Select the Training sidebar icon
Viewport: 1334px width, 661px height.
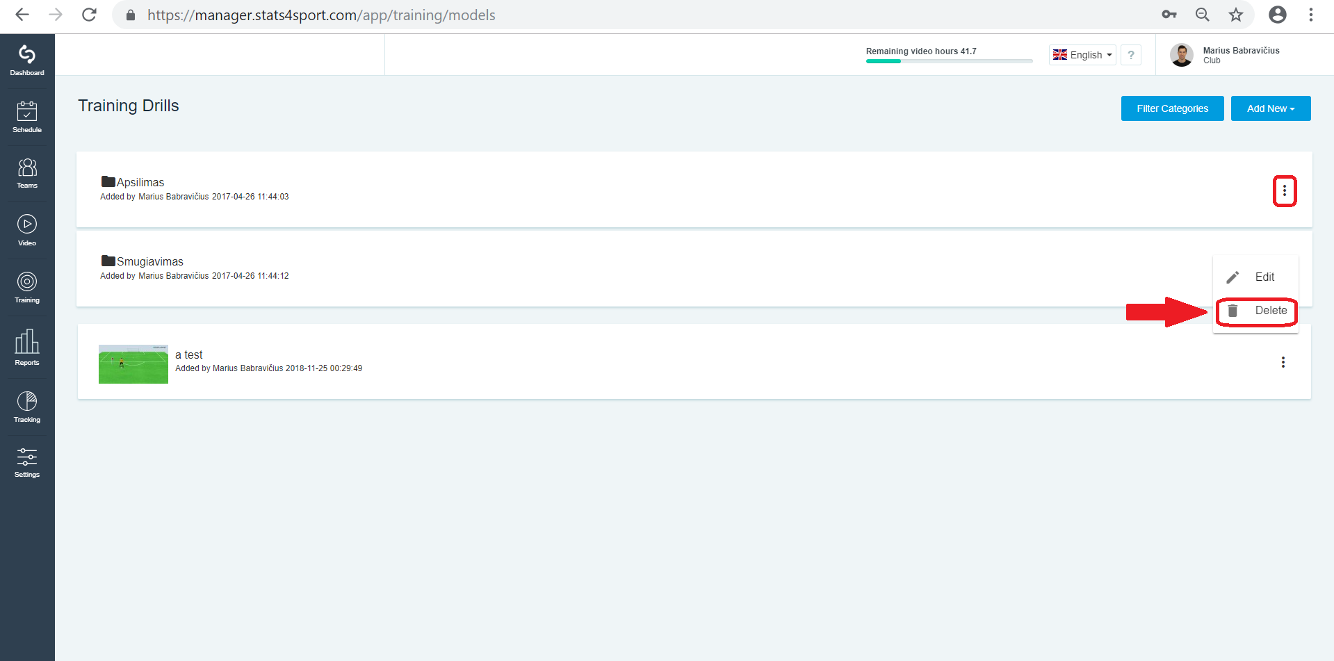click(27, 288)
